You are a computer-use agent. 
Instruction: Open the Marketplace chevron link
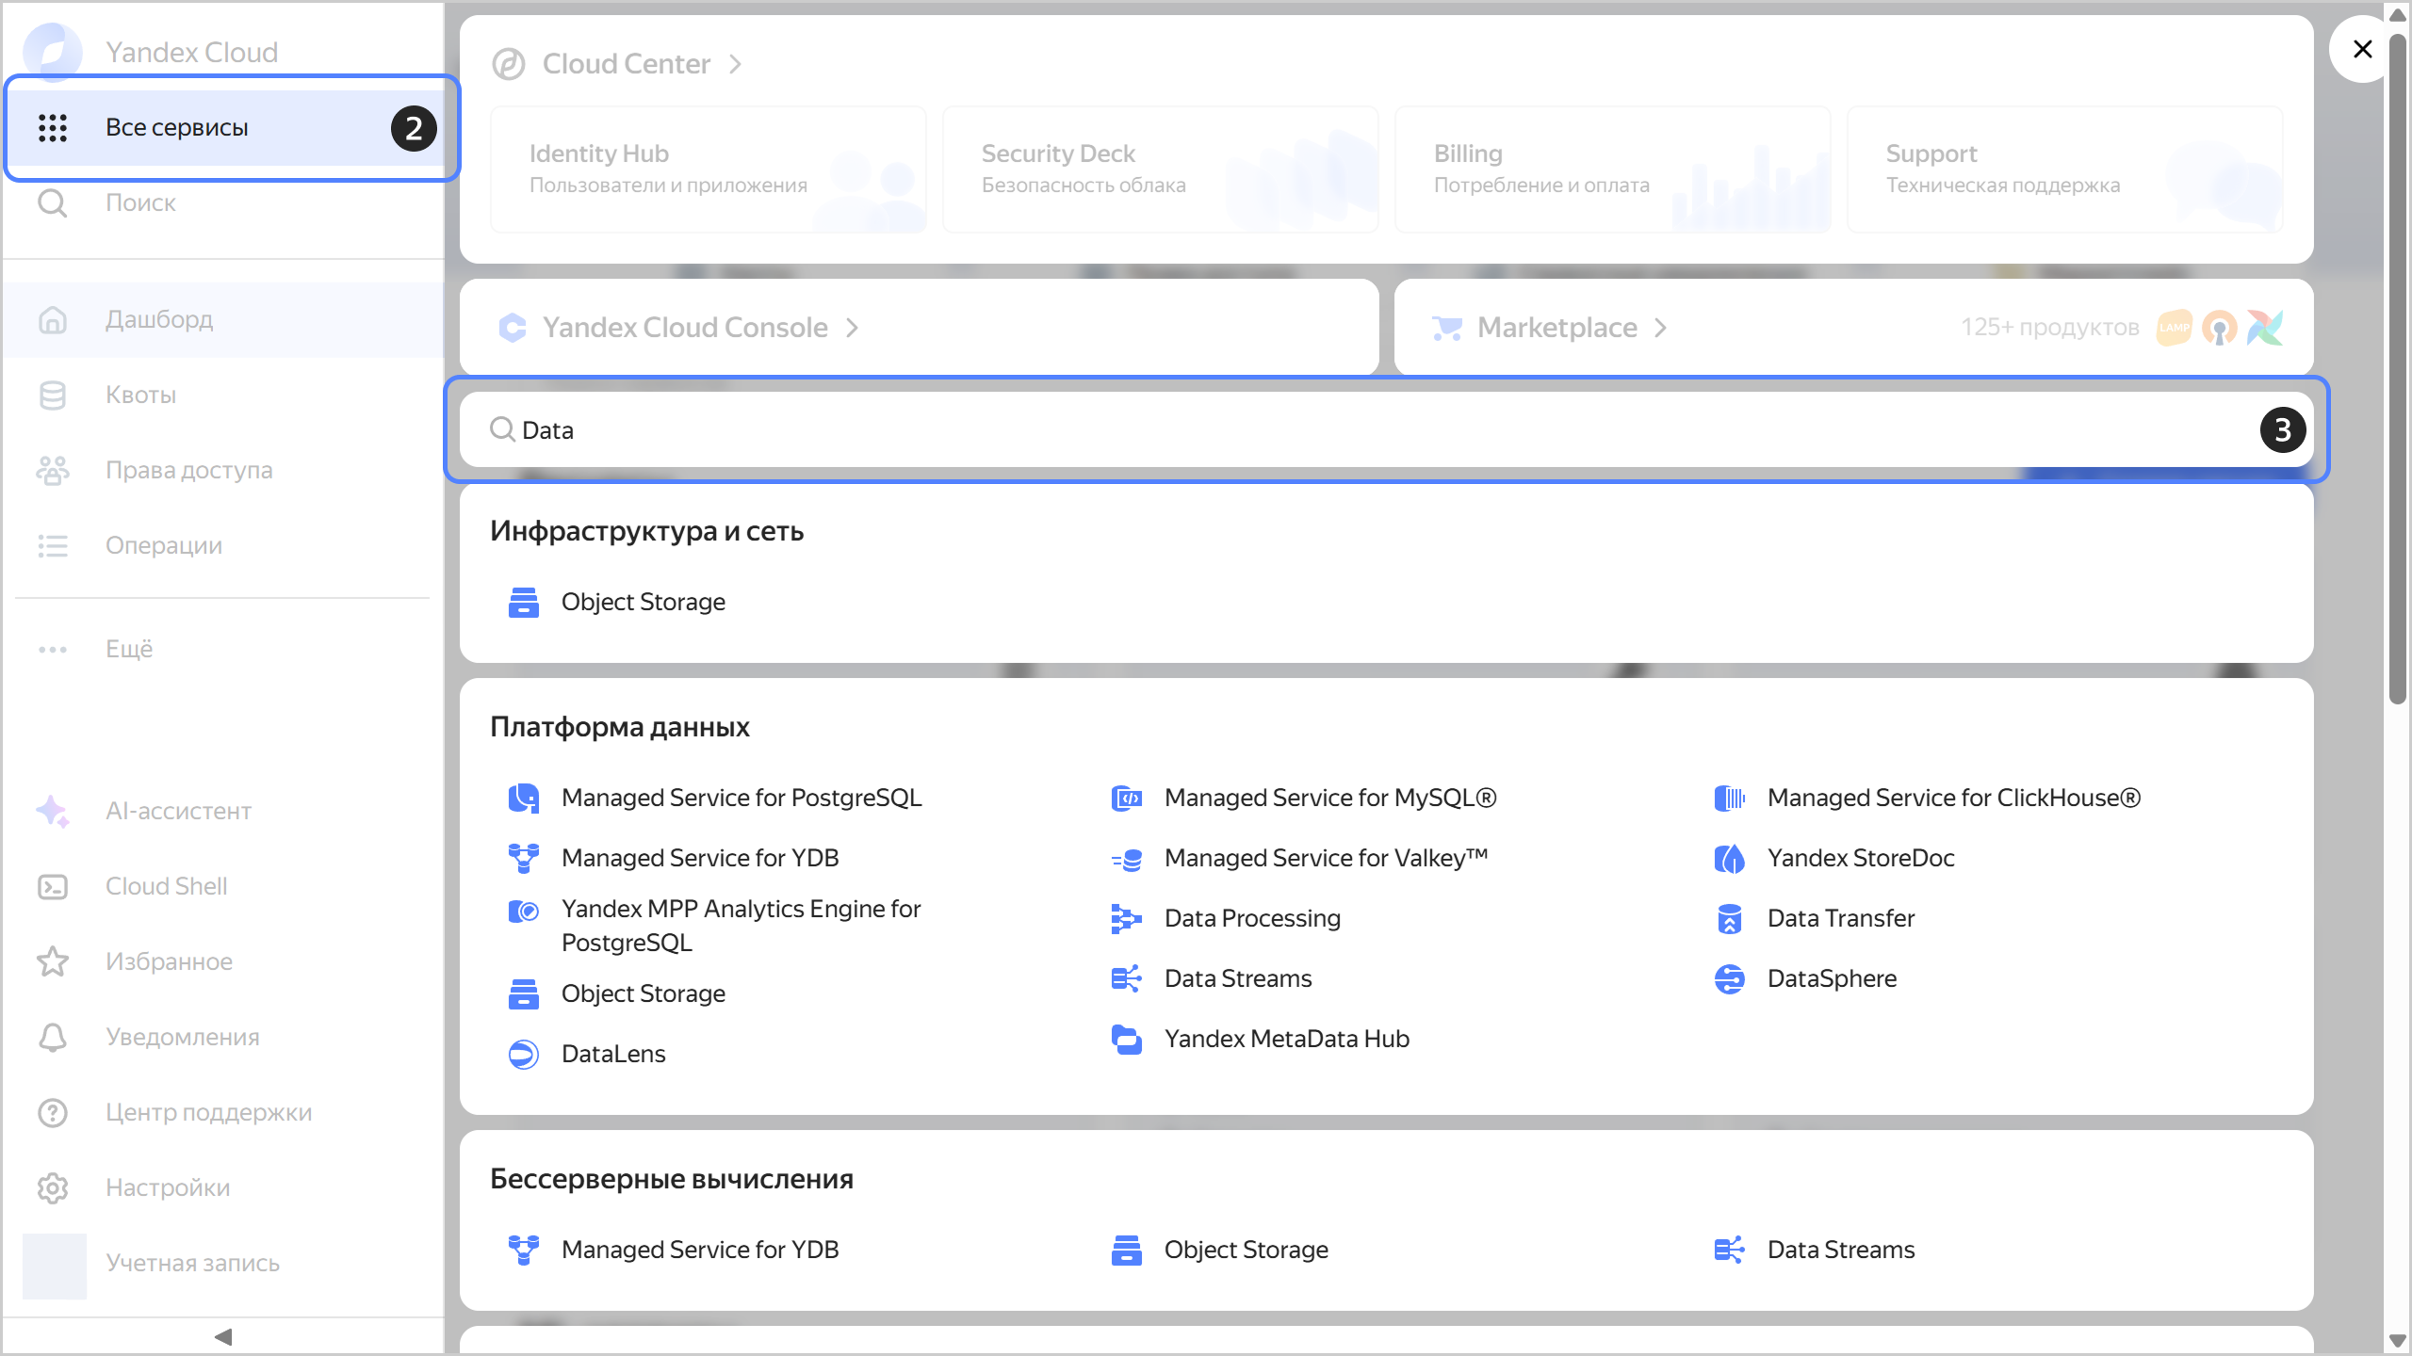coord(1660,328)
